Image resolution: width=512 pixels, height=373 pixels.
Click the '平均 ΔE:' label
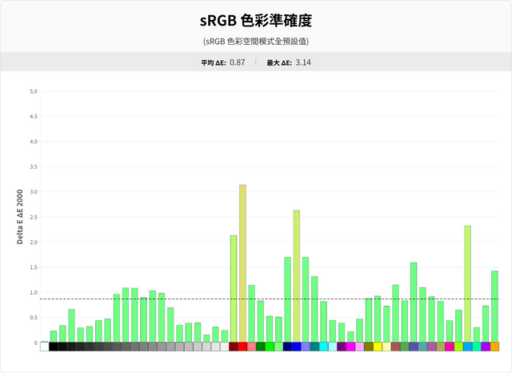(x=214, y=62)
